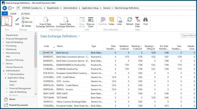Select Jobs in the navigation tree
Viewport: 197px width, 109px height.
[8, 56]
